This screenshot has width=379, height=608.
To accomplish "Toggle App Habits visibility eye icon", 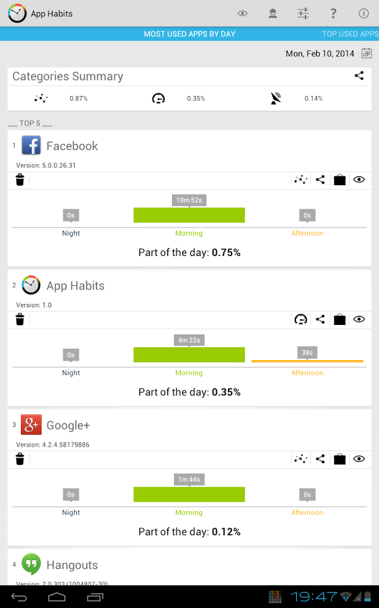I will pyautogui.click(x=359, y=319).
